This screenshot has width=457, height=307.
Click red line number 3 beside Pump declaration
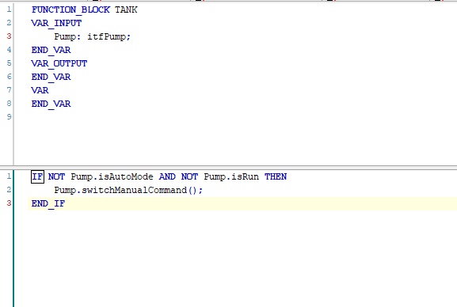(x=9, y=36)
